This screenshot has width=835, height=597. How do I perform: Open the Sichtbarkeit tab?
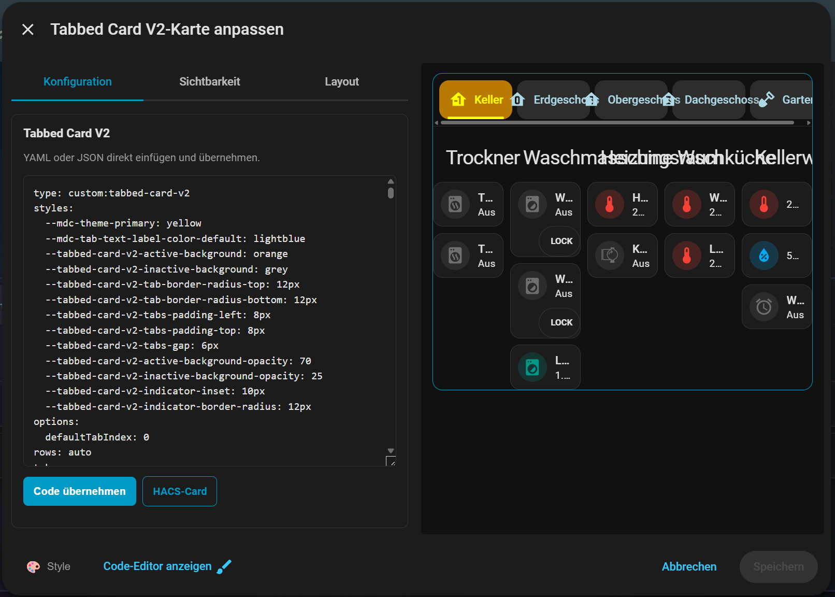point(210,82)
